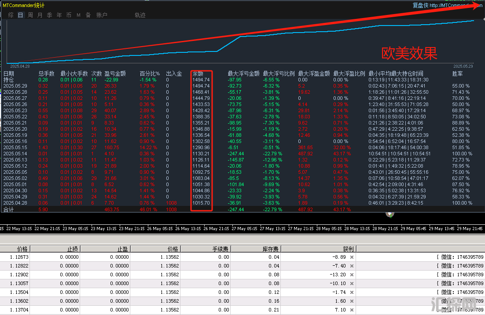This screenshot has width=485, height=315.
Task: Click the 14.22 % percentage cell
Action: [x=148, y=147]
